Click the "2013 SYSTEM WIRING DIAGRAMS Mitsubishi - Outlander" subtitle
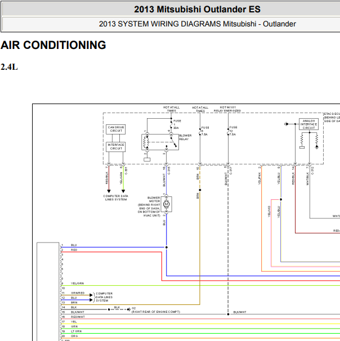 pos(197,24)
